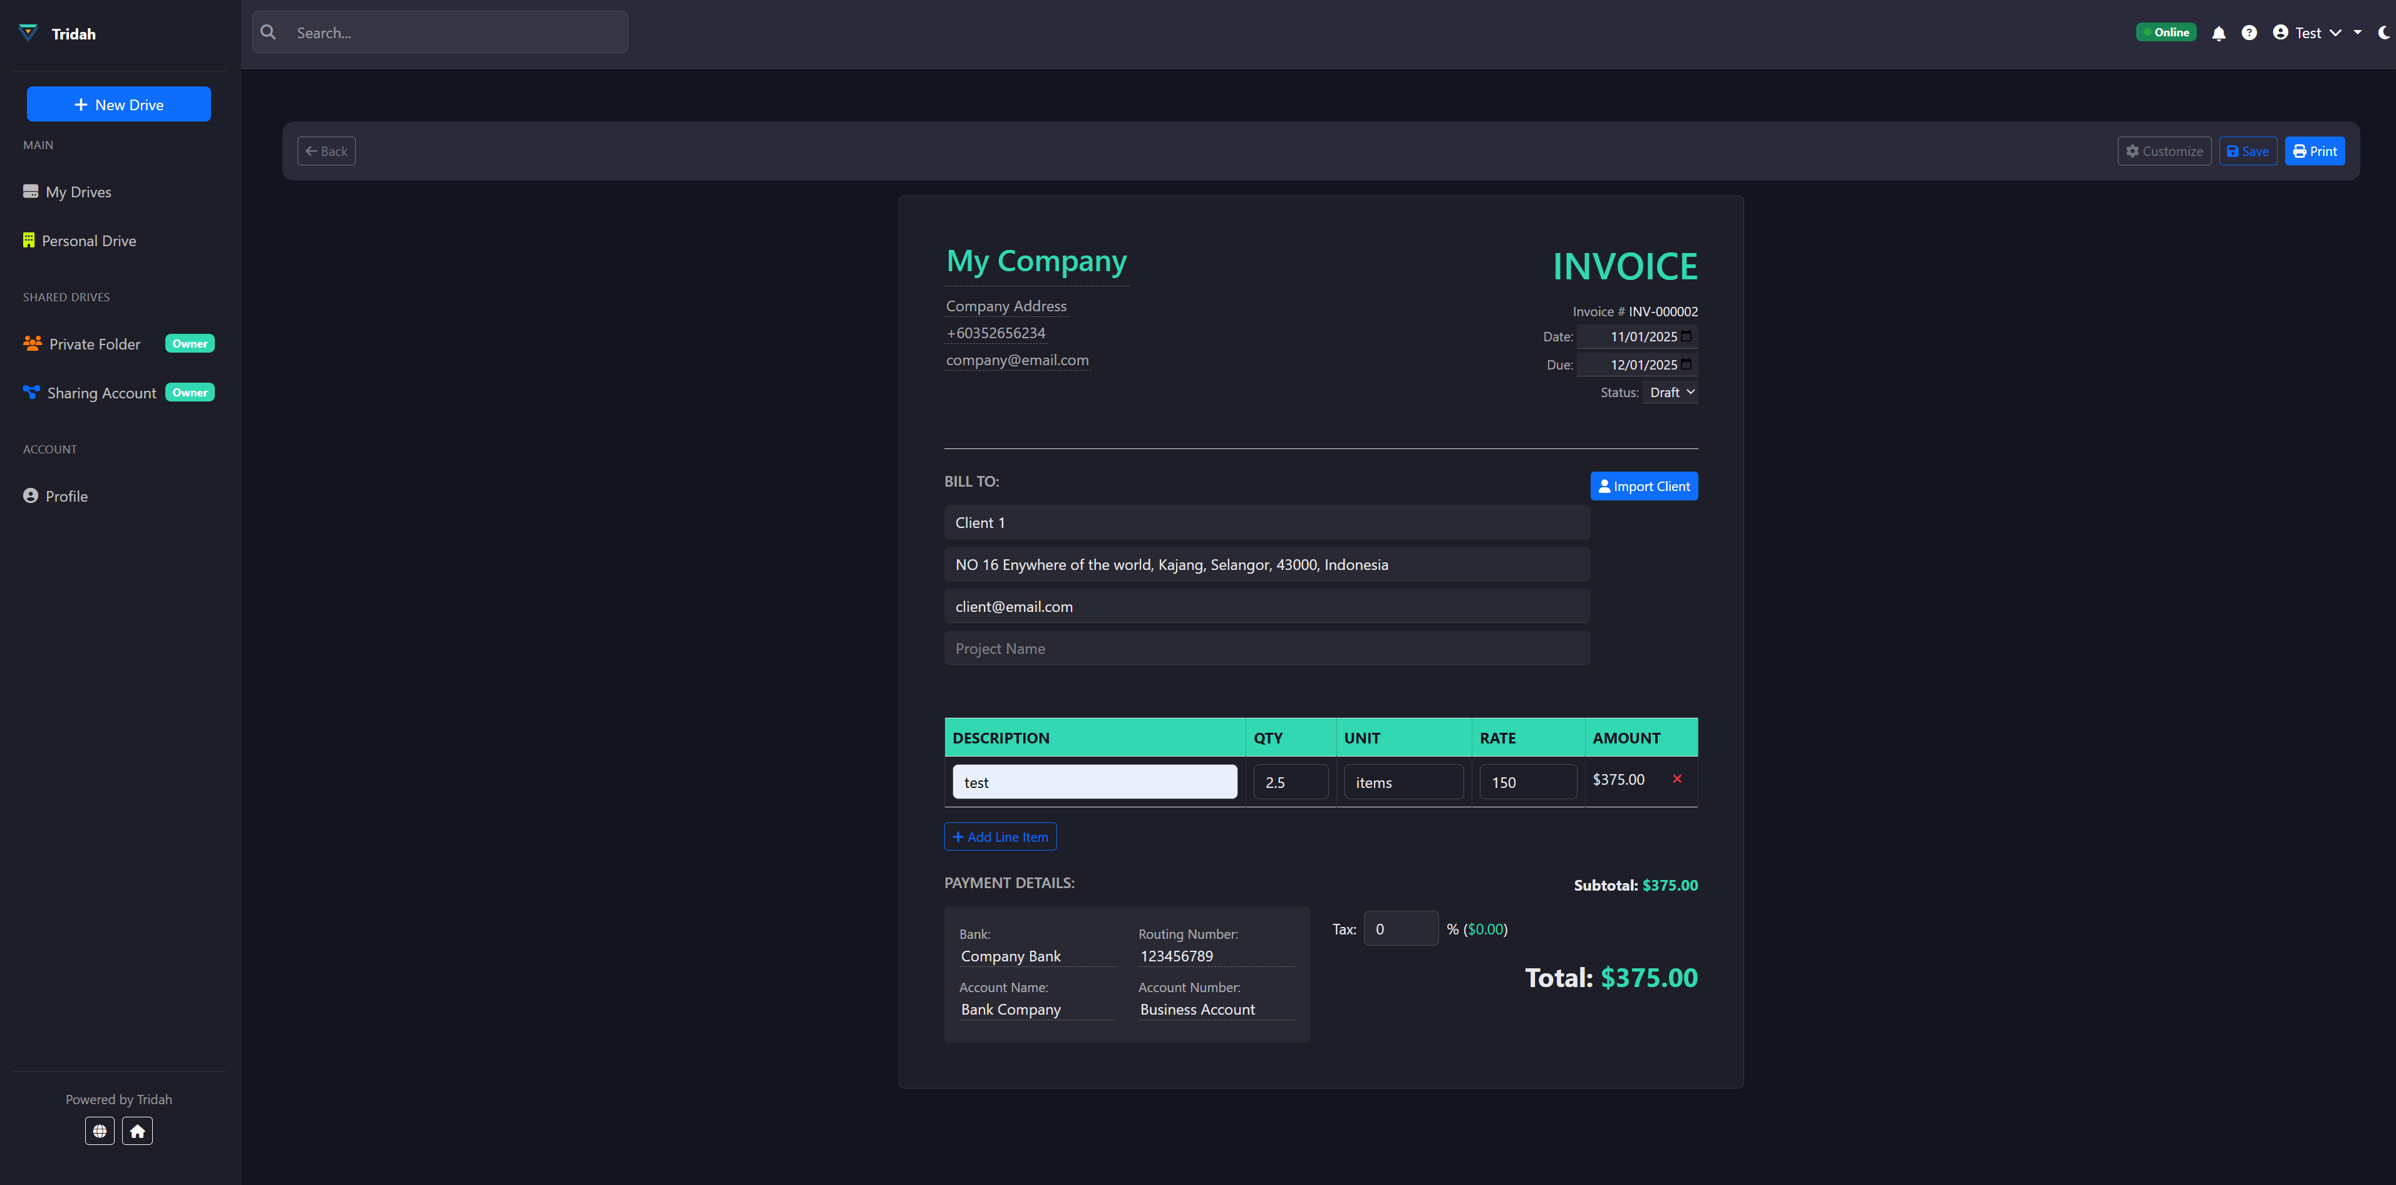The image size is (2396, 1185).
Task: Click the help question mark icon
Action: click(2250, 31)
